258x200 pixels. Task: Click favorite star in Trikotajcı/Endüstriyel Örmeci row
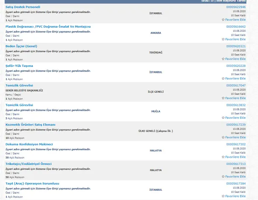pos(223,177)
